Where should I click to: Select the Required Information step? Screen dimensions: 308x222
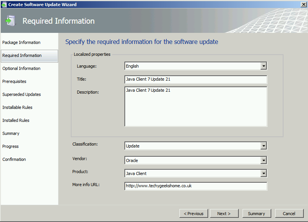29,56
